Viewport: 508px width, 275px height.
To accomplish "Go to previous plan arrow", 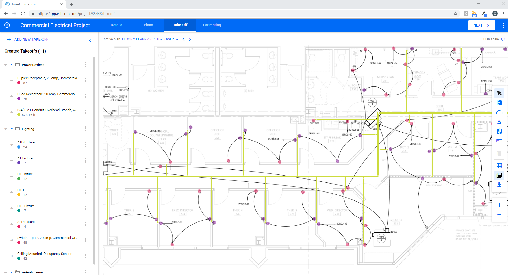I will (183, 39).
